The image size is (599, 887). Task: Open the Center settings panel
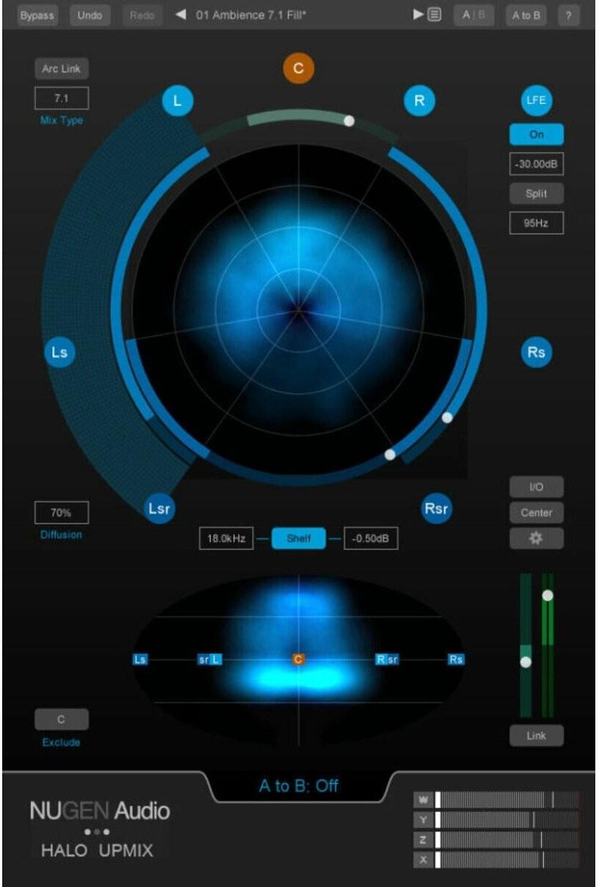point(536,512)
